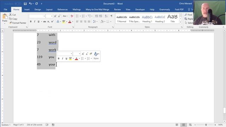Align text left in ribbon
The height and width of the screenshot is (127, 226).
click(x=77, y=22)
